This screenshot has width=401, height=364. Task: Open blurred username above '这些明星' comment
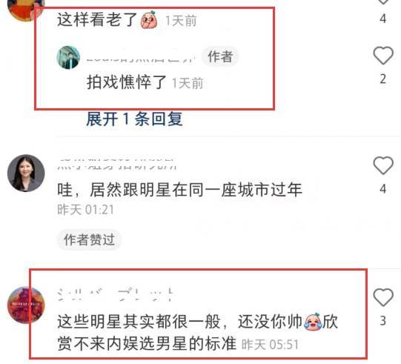[116, 294]
